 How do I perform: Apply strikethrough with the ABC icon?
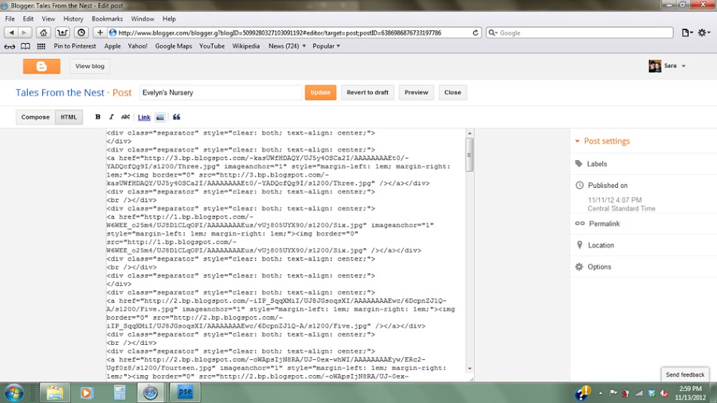point(125,117)
